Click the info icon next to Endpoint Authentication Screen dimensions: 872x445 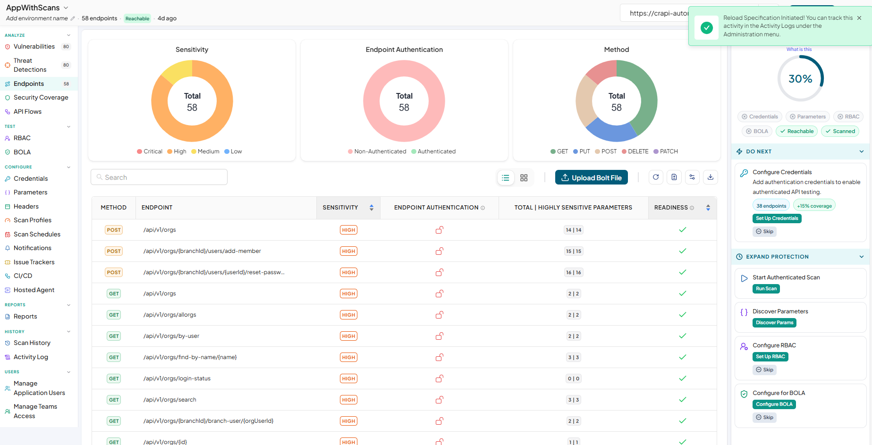(483, 208)
